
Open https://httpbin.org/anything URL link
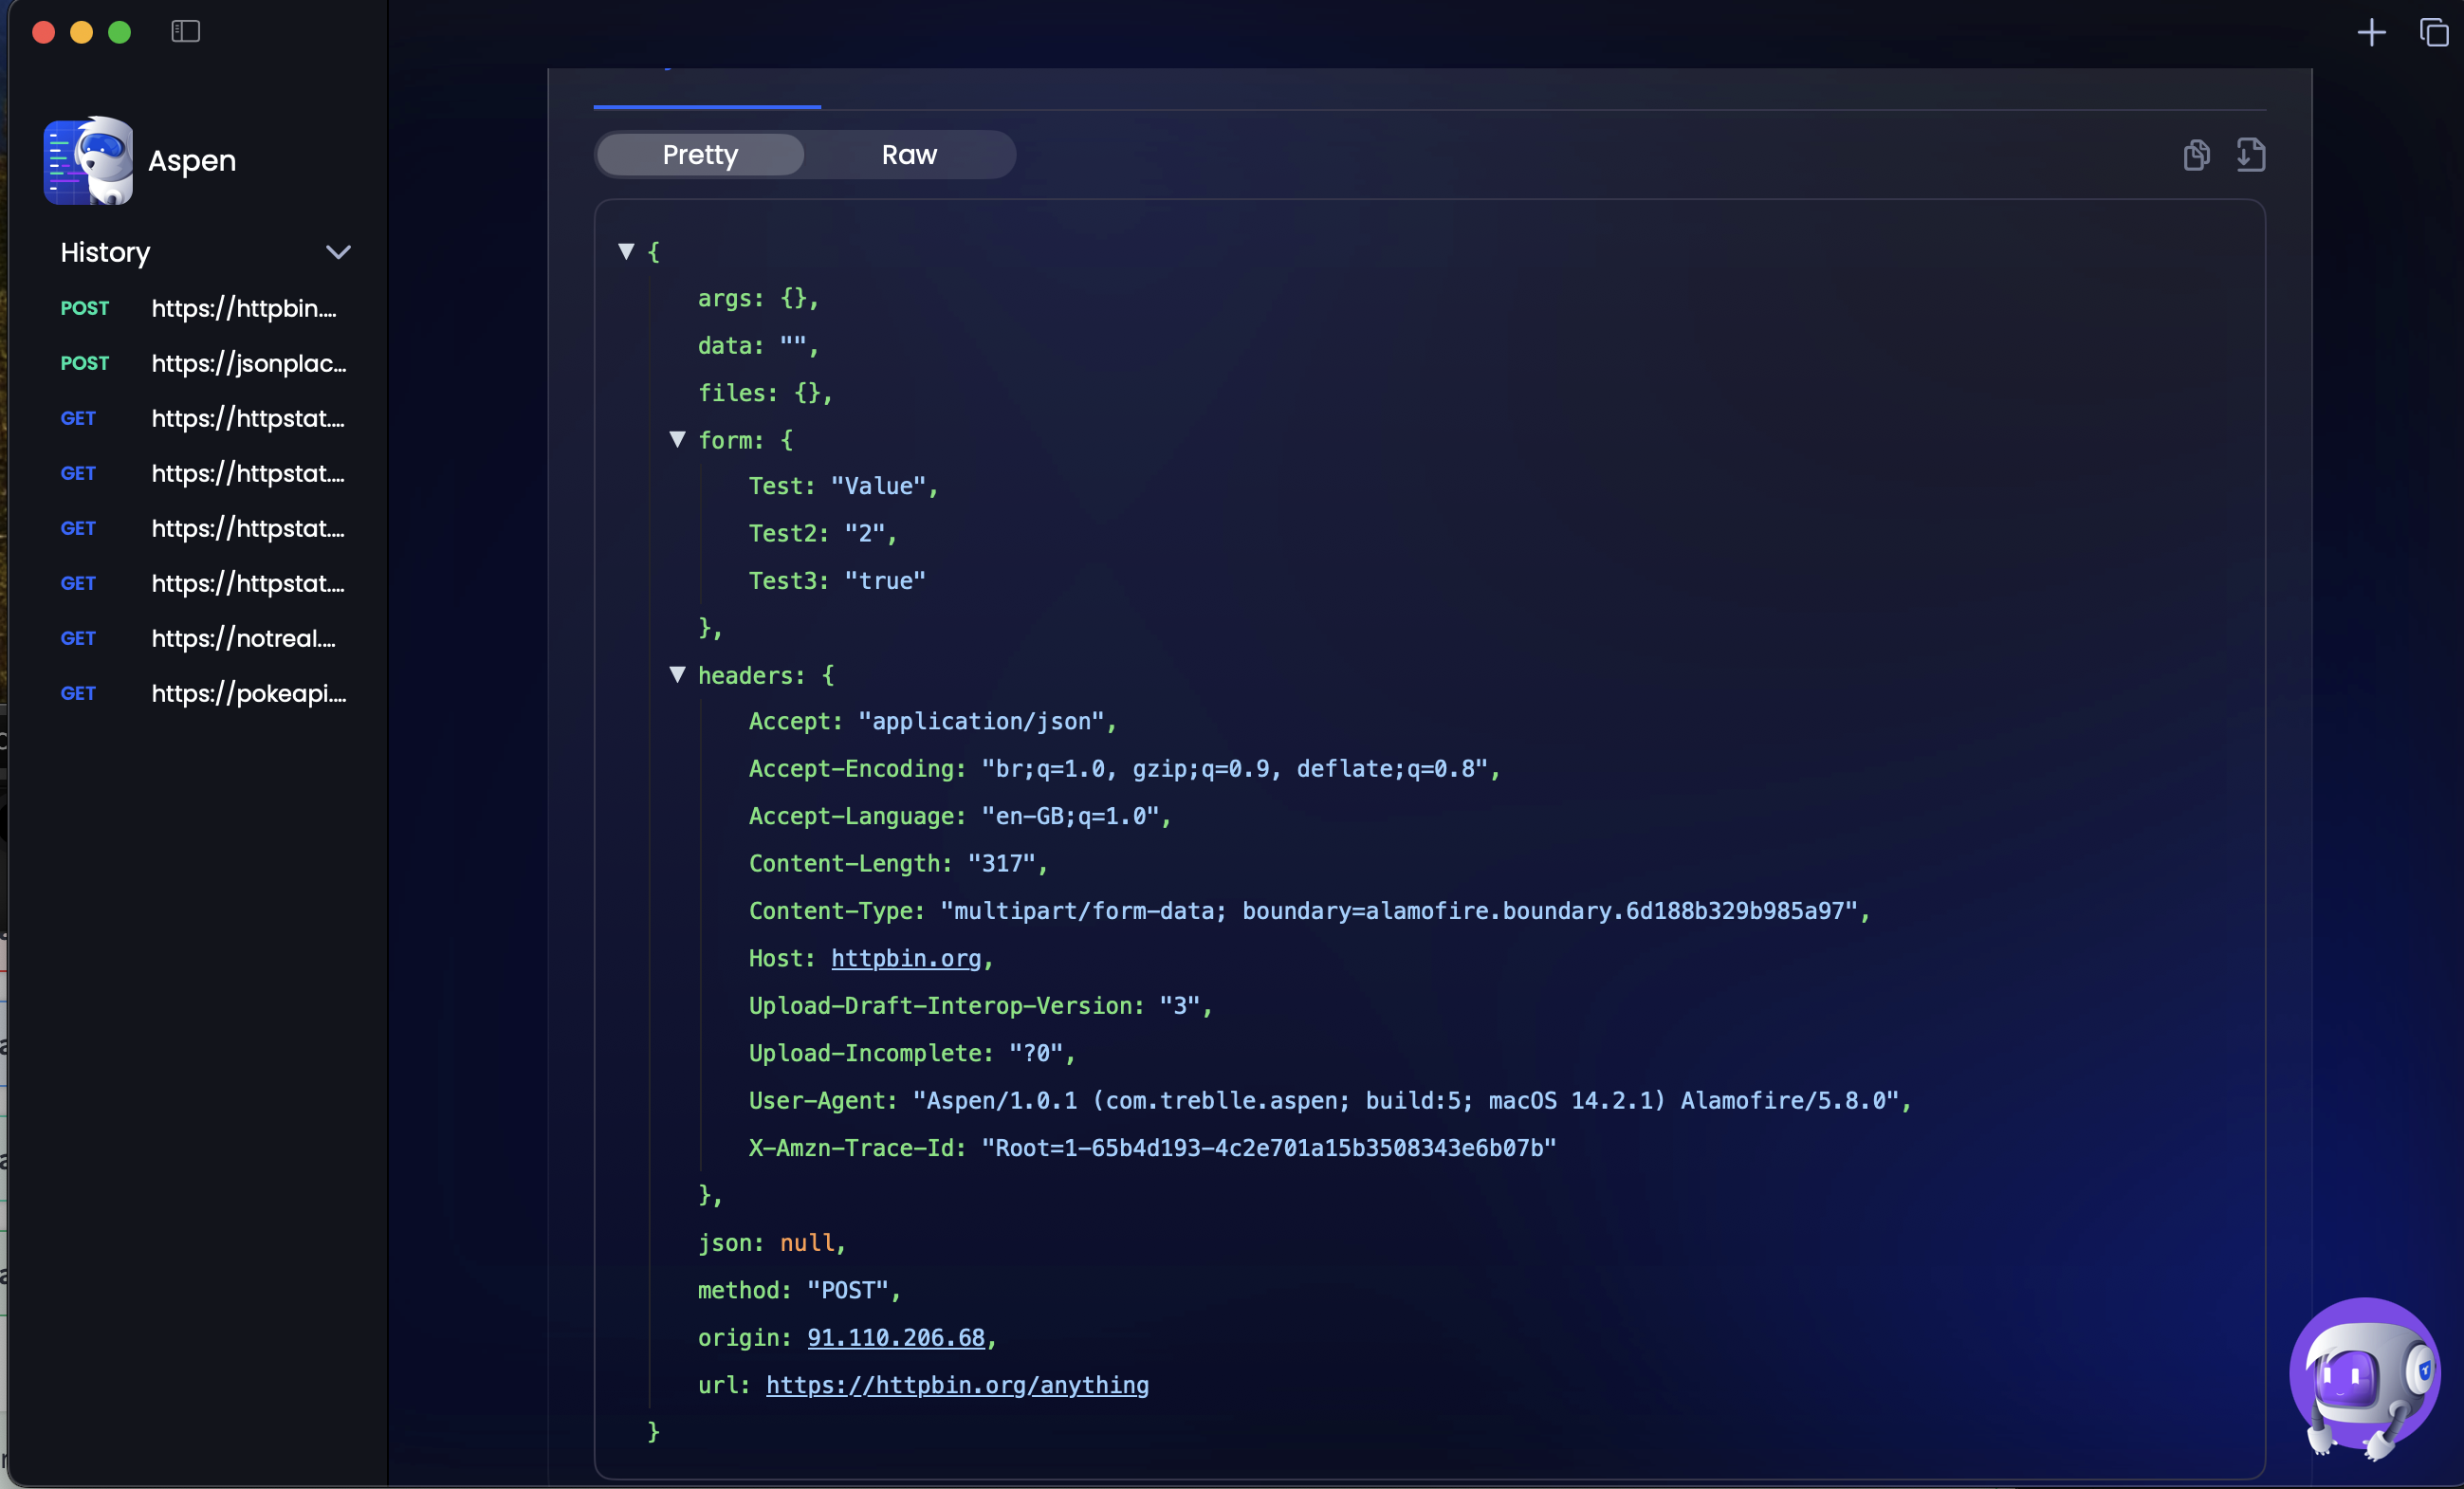coord(958,1386)
